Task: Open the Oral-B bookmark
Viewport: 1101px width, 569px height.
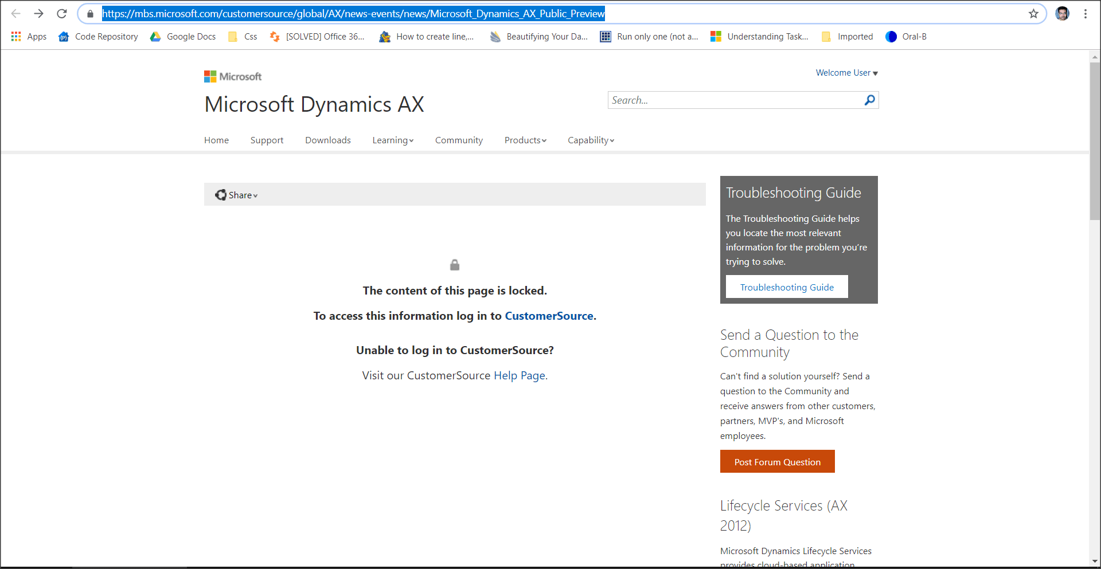Action: (914, 36)
